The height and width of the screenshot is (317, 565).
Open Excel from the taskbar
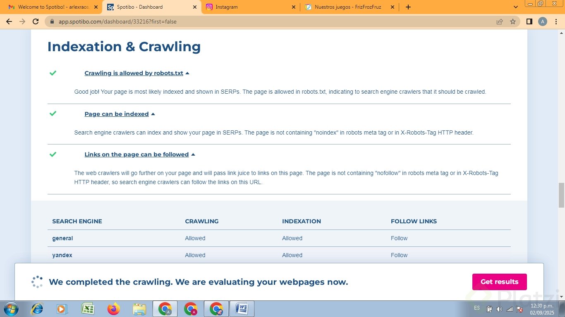[88, 309]
